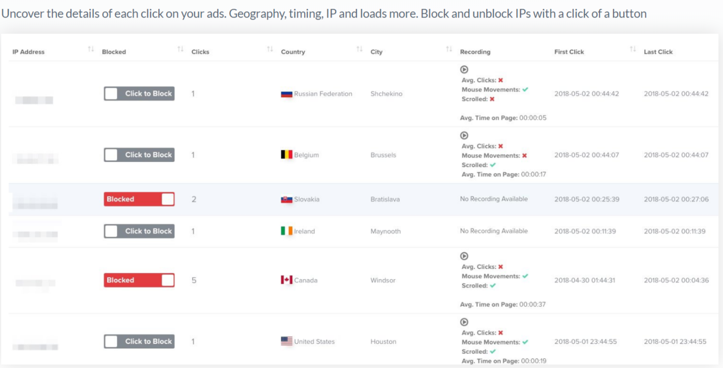Unblock the Windsor IP with 5 clicks
The width and height of the screenshot is (723, 368).
(x=139, y=280)
